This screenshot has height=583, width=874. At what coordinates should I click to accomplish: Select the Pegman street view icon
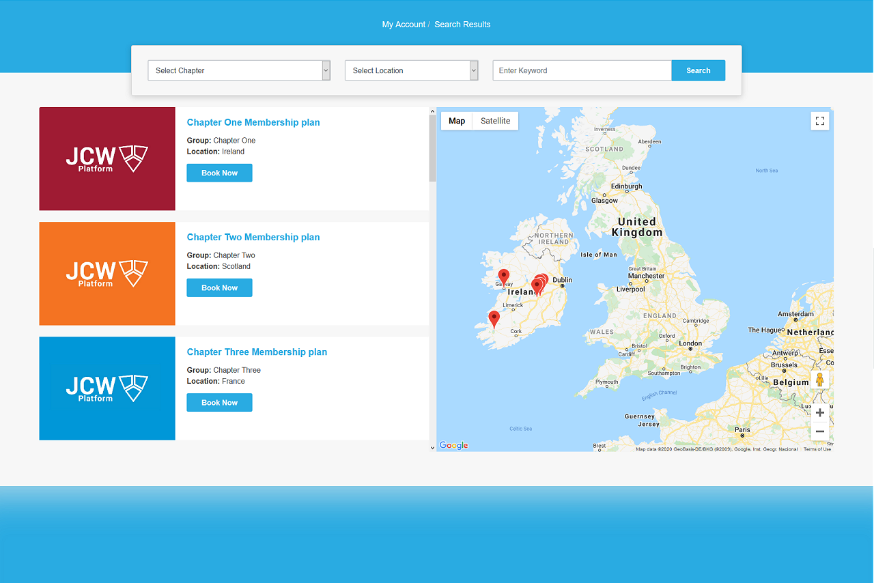point(819,378)
